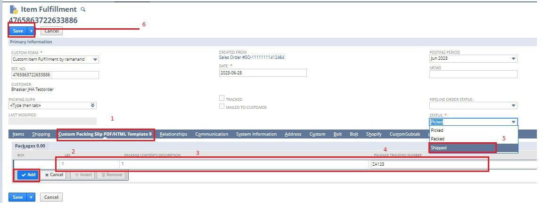Click the Cancel button in packages row
The image size is (543, 203).
(54, 175)
